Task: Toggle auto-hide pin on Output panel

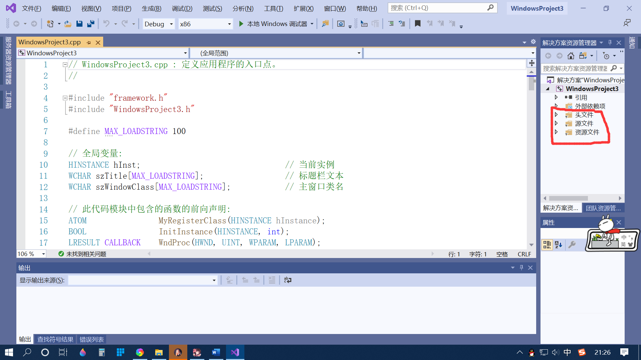Action: (521, 268)
